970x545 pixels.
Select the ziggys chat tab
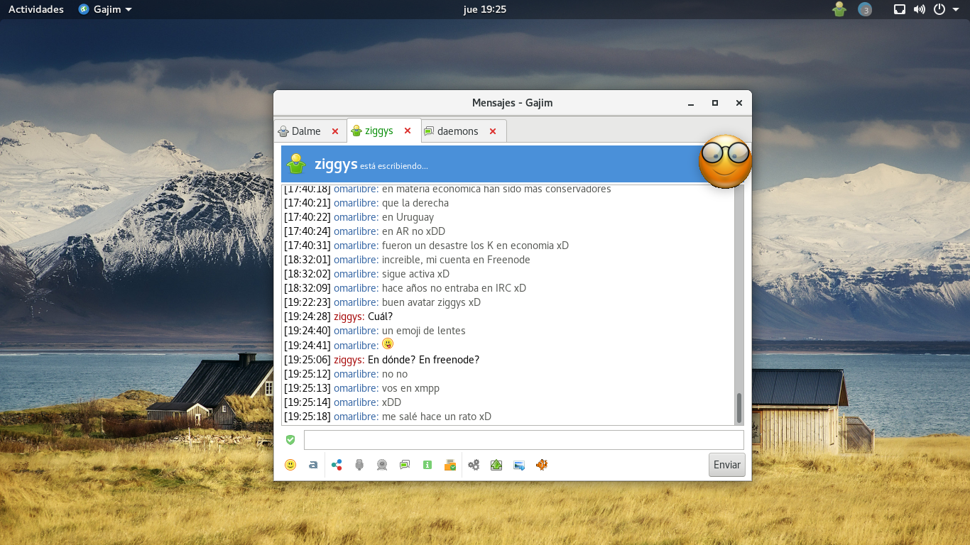(378, 131)
